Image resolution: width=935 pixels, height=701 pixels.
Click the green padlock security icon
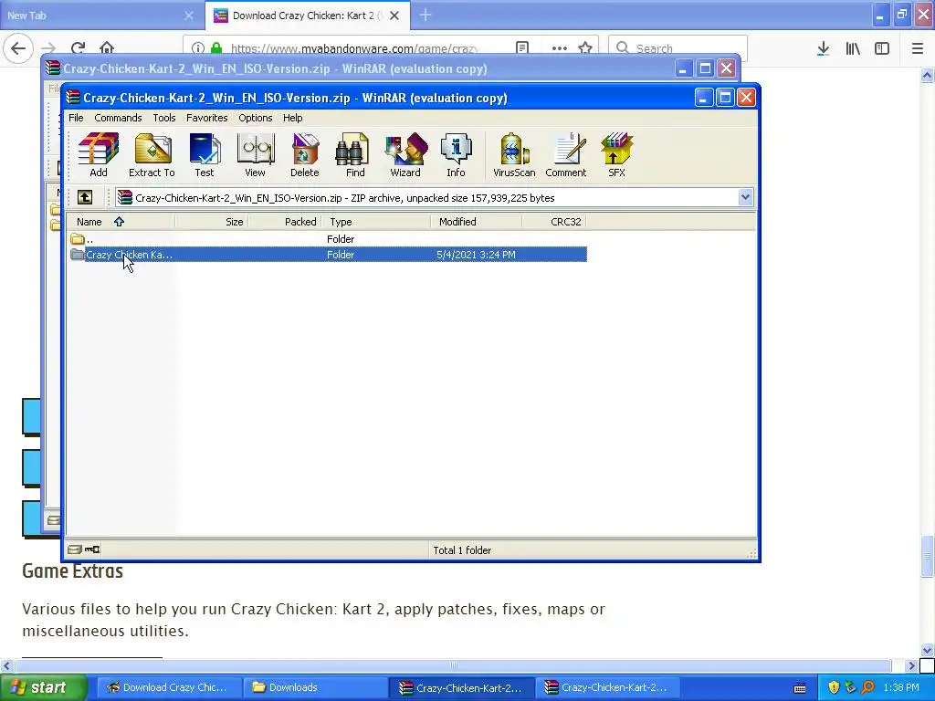216,48
